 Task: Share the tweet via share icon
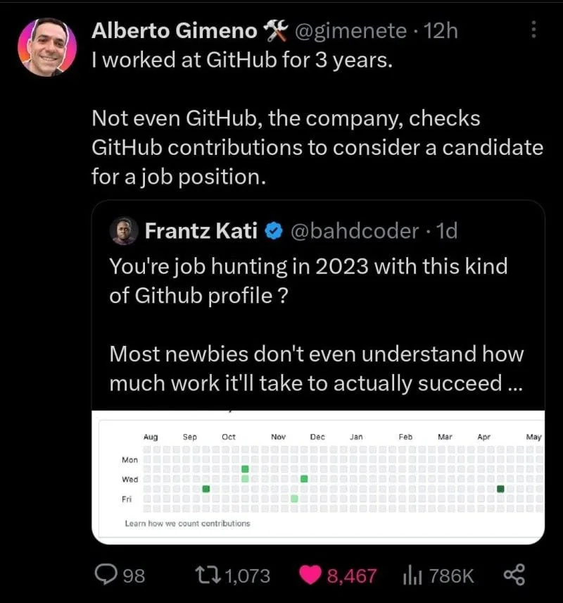(x=514, y=575)
